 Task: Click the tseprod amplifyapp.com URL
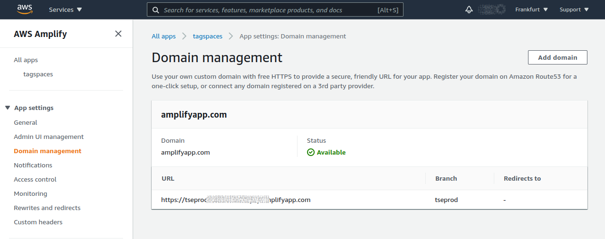click(236, 200)
